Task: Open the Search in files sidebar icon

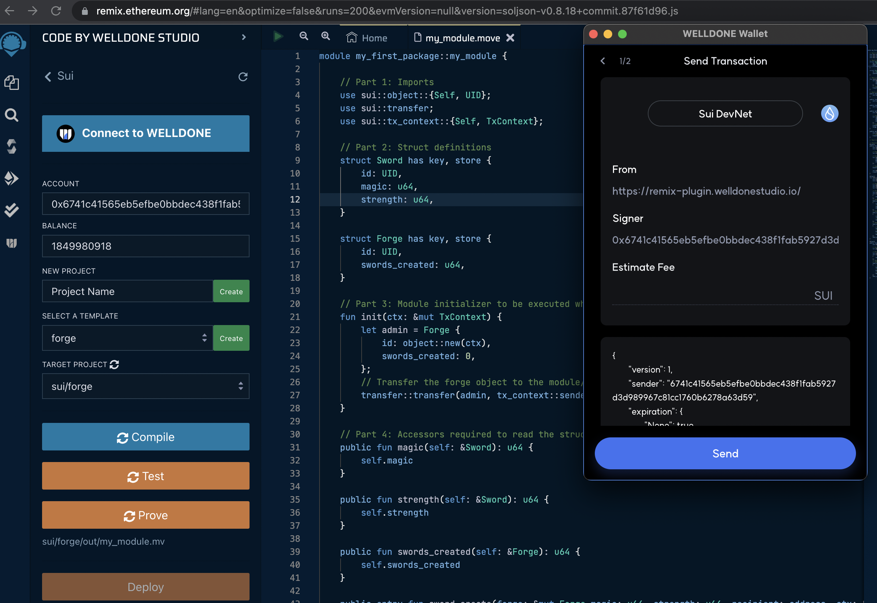Action: tap(12, 115)
